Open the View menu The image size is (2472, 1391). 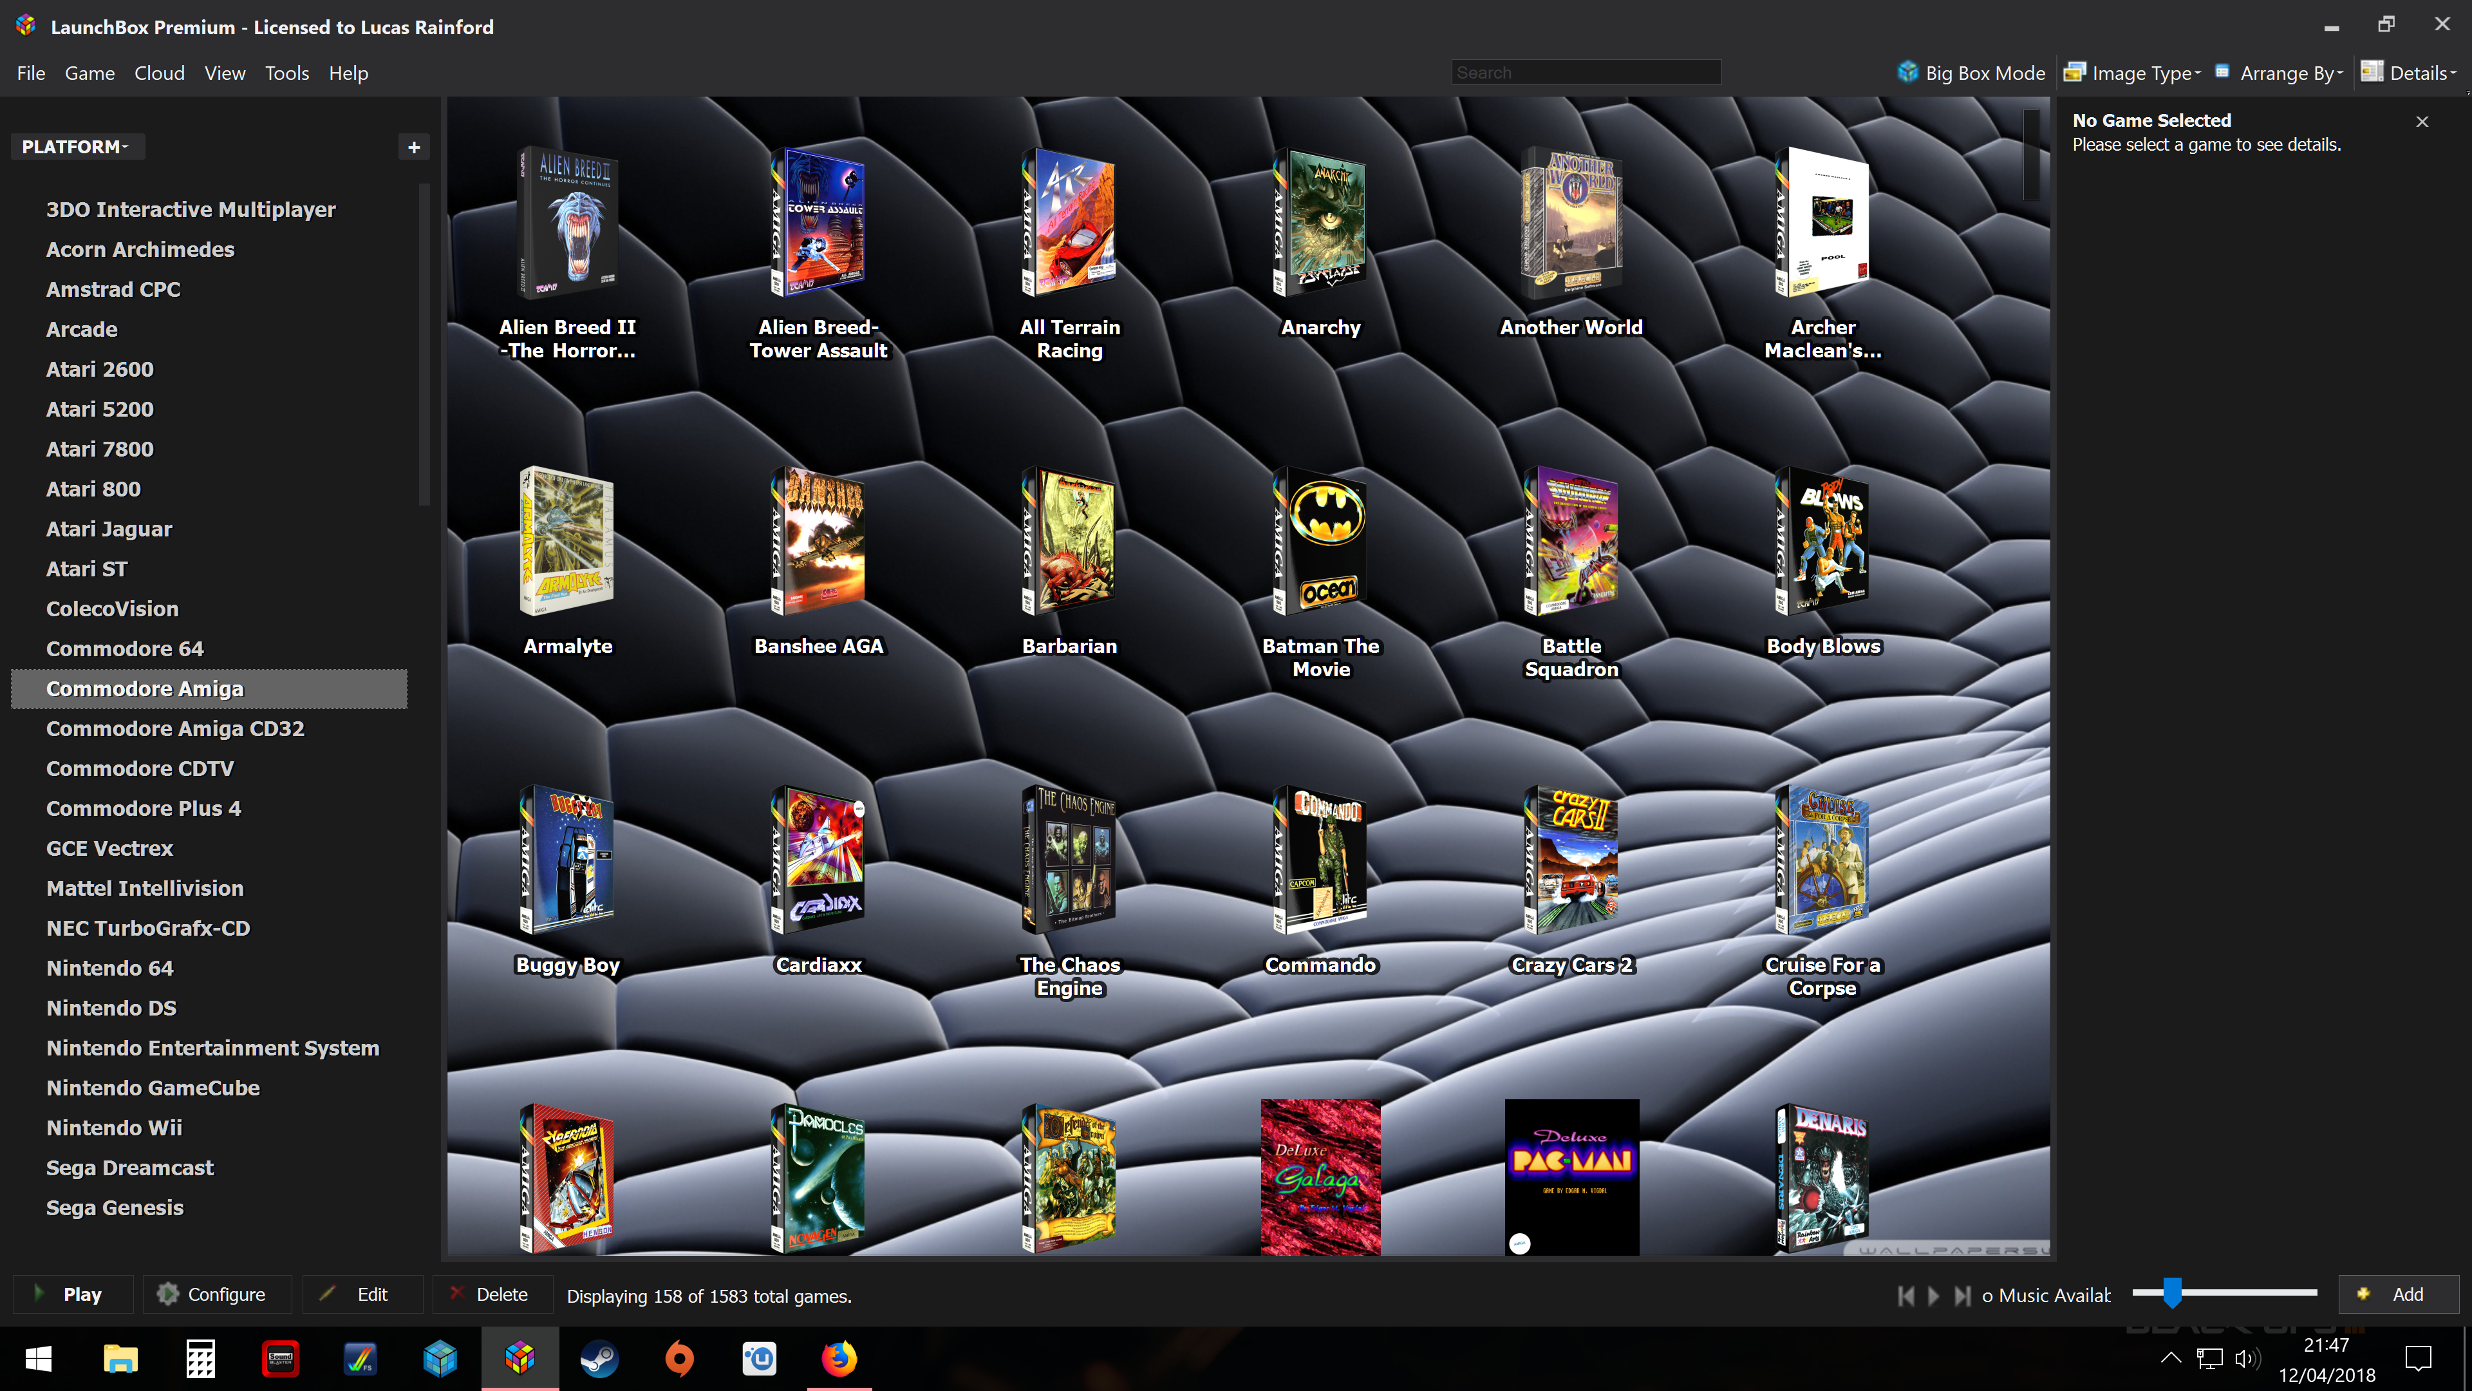(x=225, y=73)
